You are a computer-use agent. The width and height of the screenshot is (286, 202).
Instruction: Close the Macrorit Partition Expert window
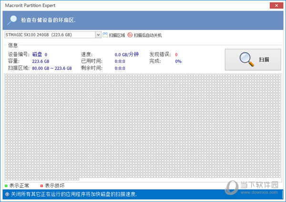coord(276,5)
